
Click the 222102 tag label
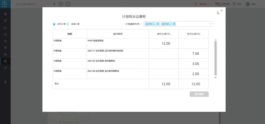(x=166, y=24)
